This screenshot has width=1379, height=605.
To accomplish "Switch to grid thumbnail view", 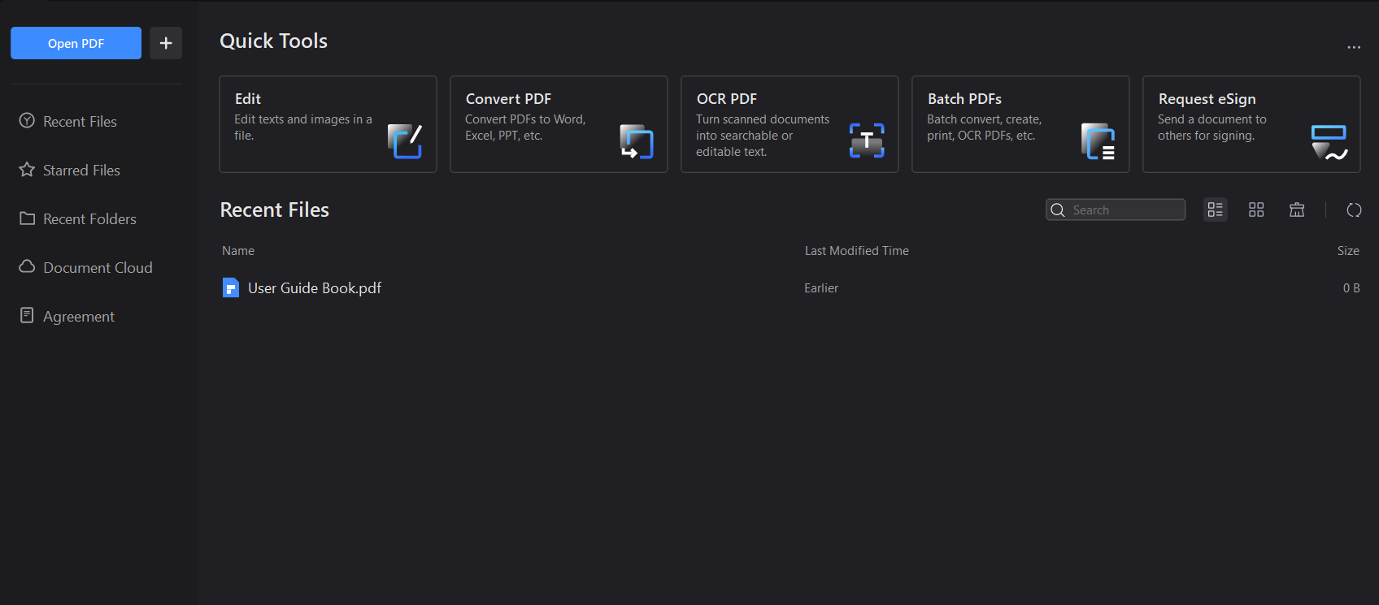I will (1256, 210).
